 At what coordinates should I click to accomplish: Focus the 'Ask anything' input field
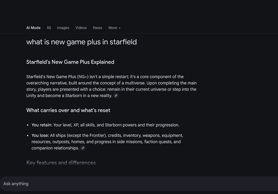[139, 184]
